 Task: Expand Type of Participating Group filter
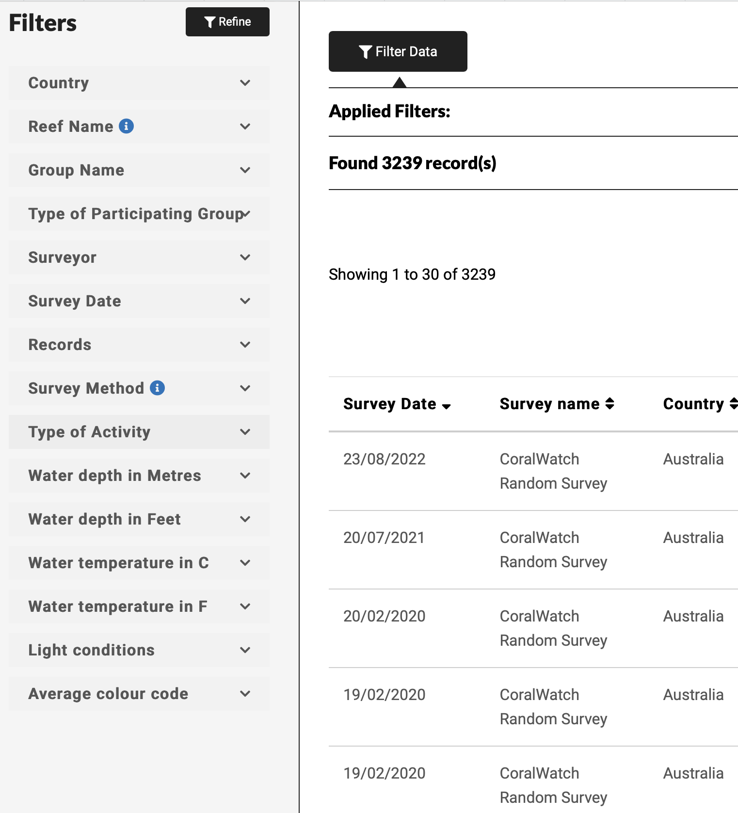pos(139,214)
